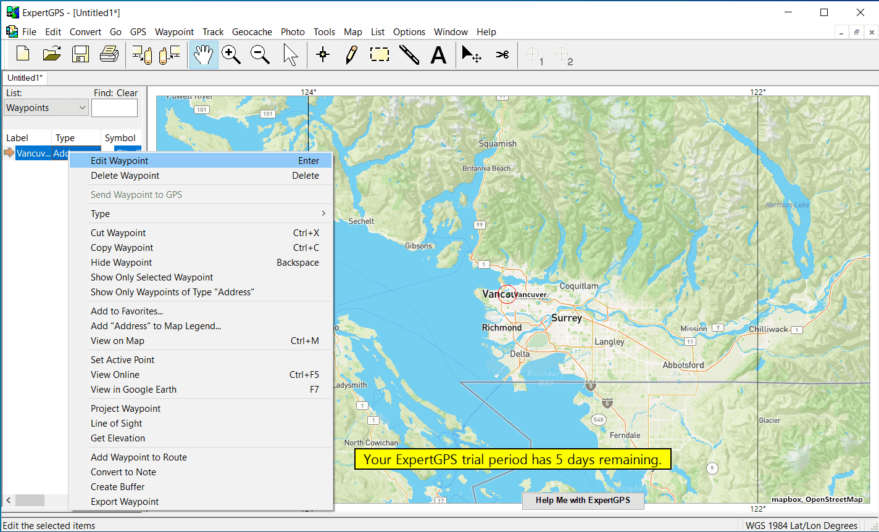Image resolution: width=879 pixels, height=532 pixels.
Task: Open the Geocache menu
Action: [x=252, y=32]
